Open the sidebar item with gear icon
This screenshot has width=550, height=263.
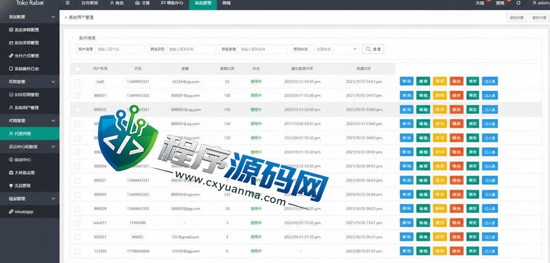[x=30, y=30]
